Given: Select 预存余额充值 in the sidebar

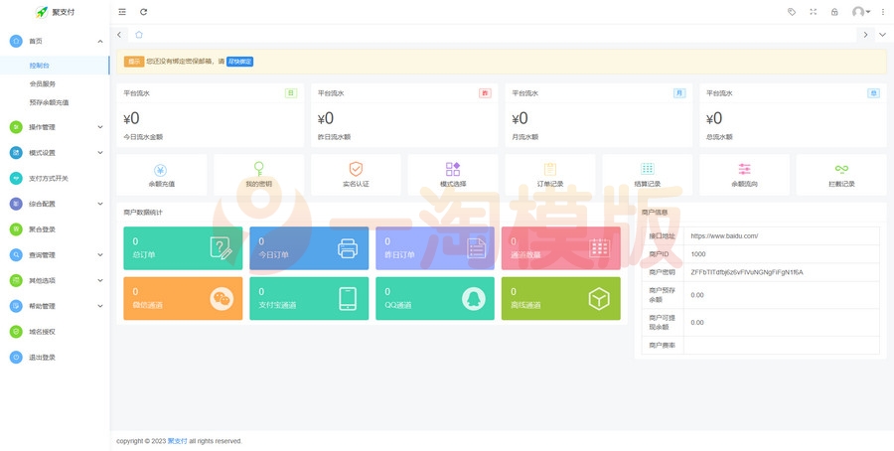Looking at the screenshot, I should (x=55, y=102).
